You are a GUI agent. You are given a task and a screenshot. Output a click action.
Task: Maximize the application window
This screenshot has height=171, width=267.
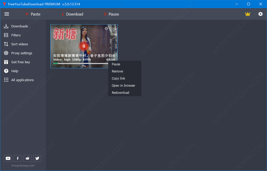click(249, 4)
